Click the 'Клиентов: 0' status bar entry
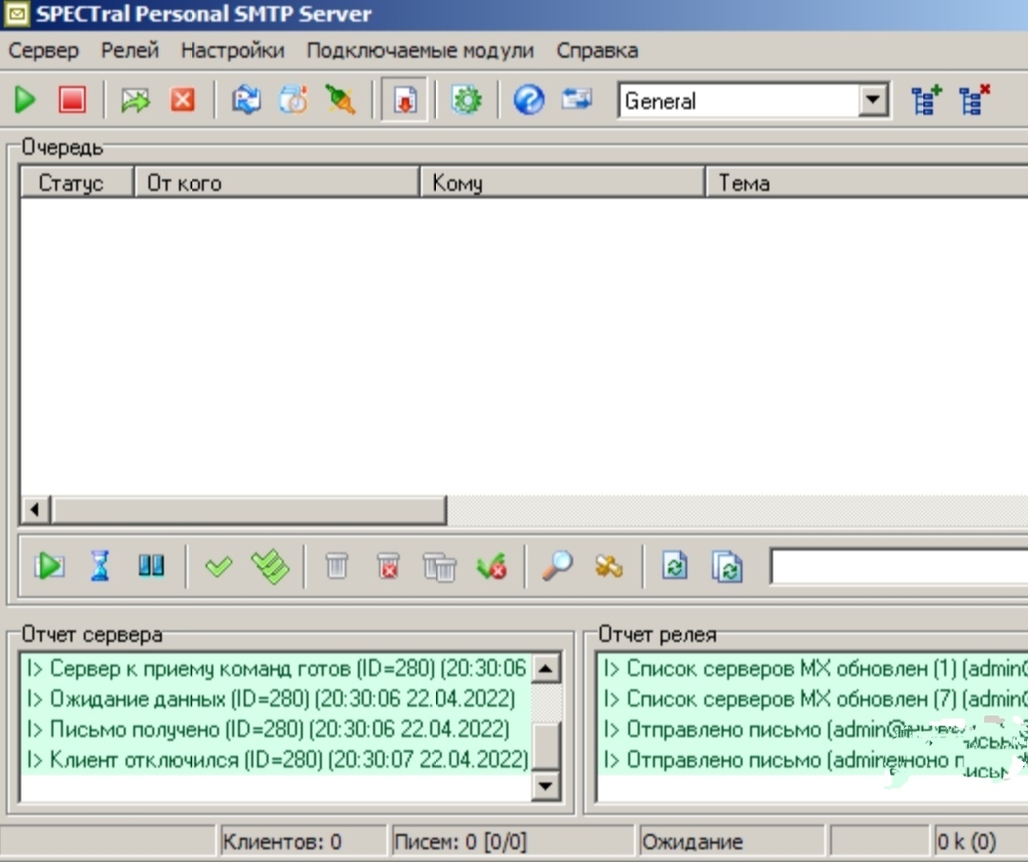Viewport: 1028px width, 862px height. [302, 841]
